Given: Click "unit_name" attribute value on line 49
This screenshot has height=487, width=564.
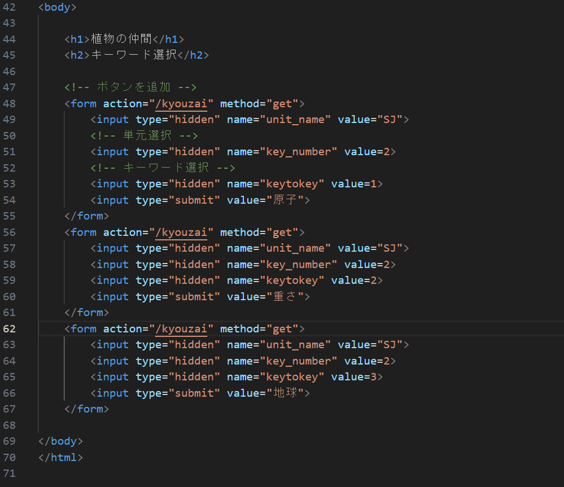Looking at the screenshot, I should point(295,119).
